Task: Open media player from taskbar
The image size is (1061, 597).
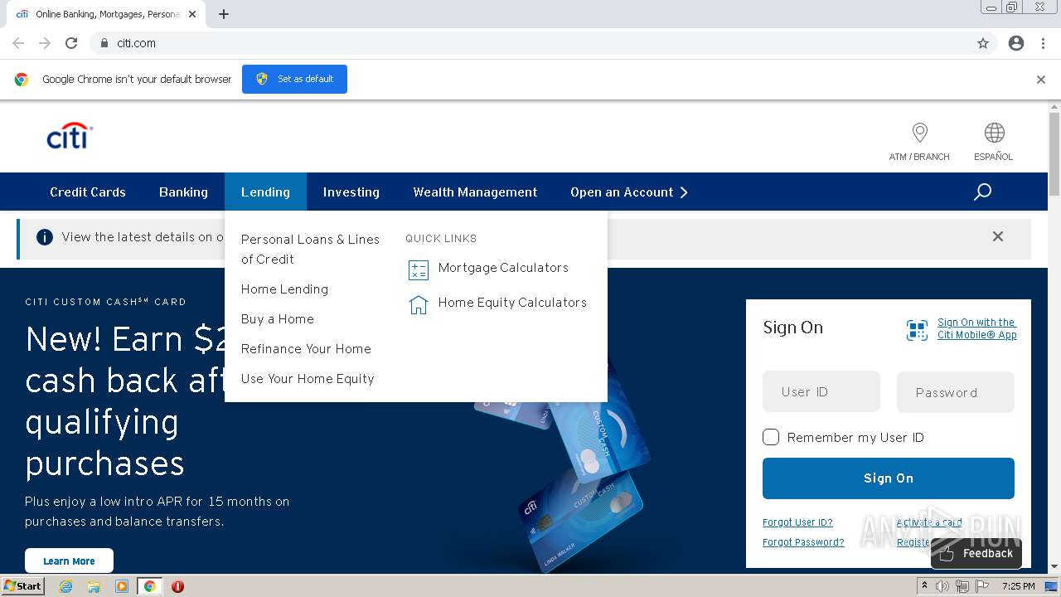Action: point(122,586)
